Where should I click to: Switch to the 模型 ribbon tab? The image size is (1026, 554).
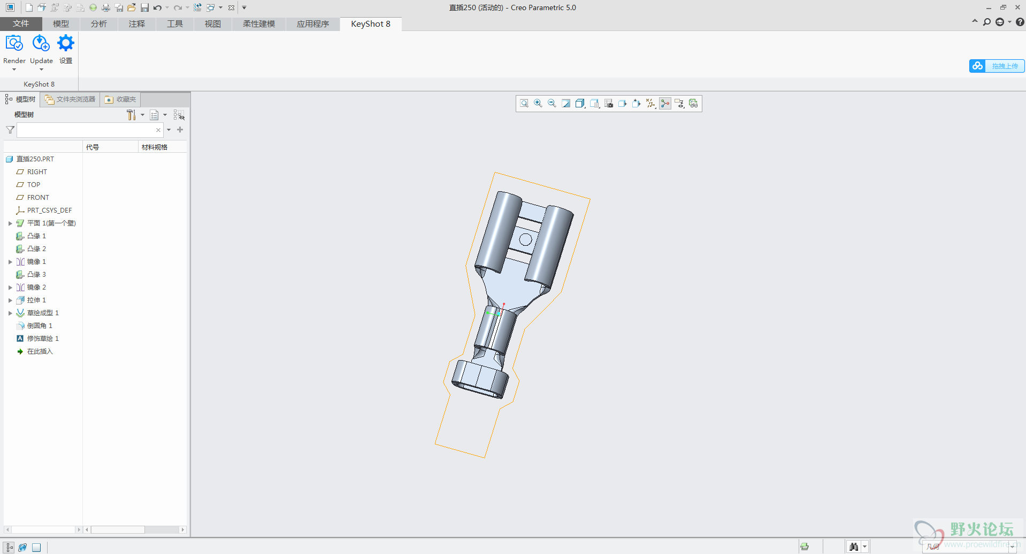point(60,24)
